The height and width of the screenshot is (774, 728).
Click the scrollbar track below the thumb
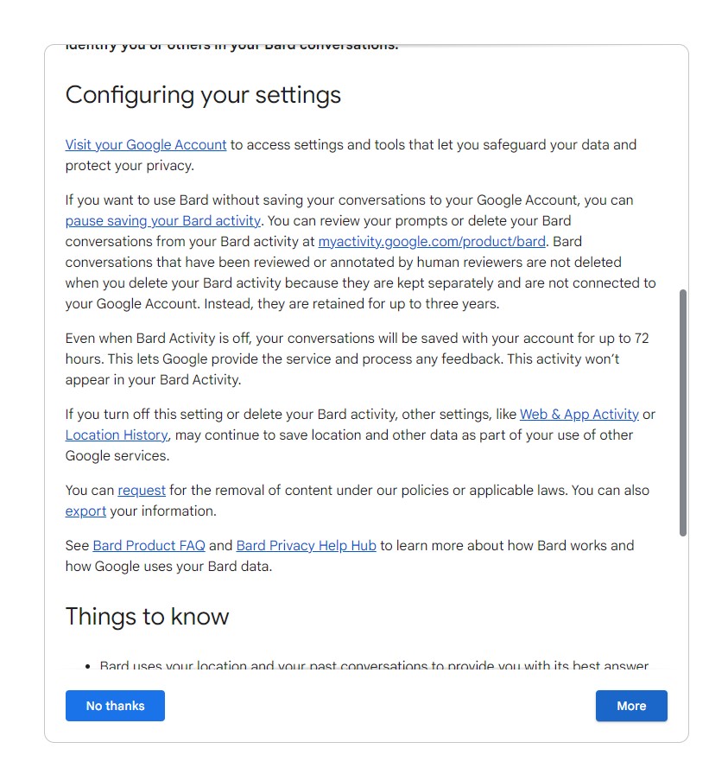point(683,605)
